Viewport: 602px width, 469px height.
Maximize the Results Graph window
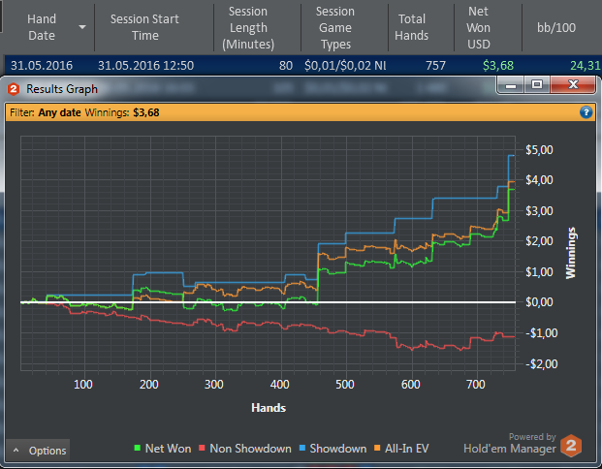pyautogui.click(x=537, y=84)
